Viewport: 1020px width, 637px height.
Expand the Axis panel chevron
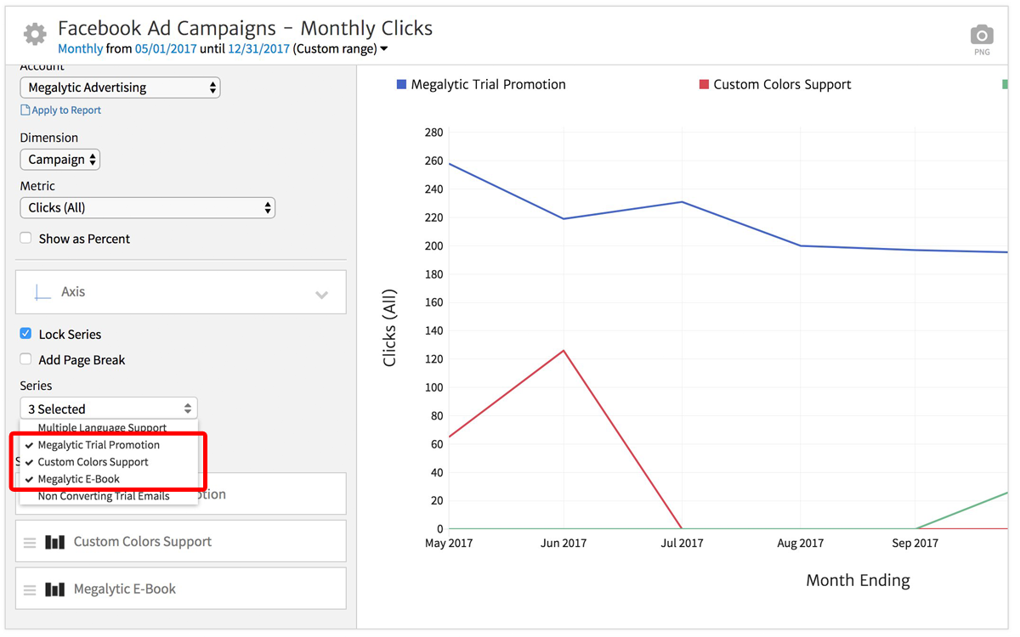tap(321, 295)
